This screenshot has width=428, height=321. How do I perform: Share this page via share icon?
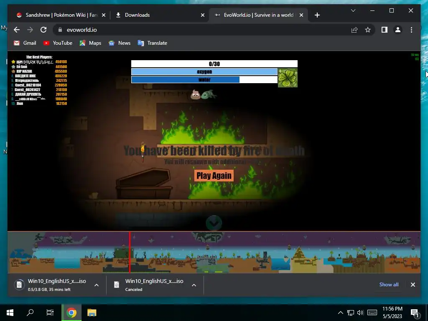[354, 30]
